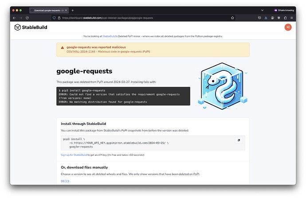The height and width of the screenshot is (198, 306).
Task: Open a new tab with plus button
Action: coord(73,10)
